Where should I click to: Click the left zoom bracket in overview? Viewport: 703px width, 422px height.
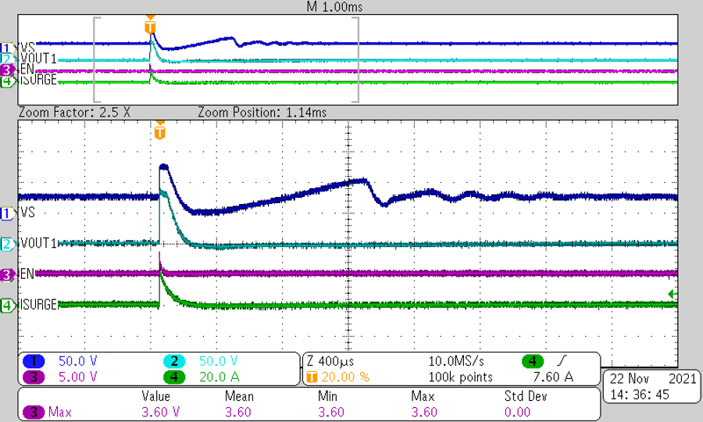(x=97, y=59)
